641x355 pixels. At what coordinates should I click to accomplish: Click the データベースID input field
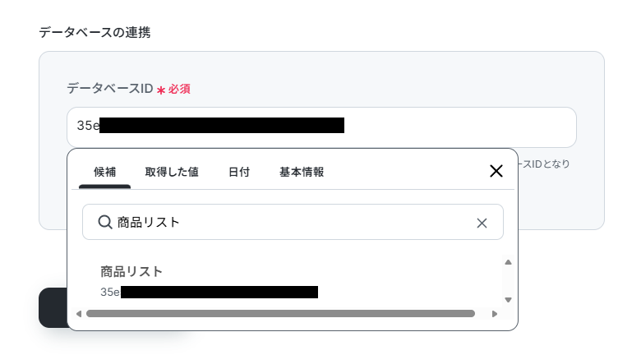click(x=321, y=127)
